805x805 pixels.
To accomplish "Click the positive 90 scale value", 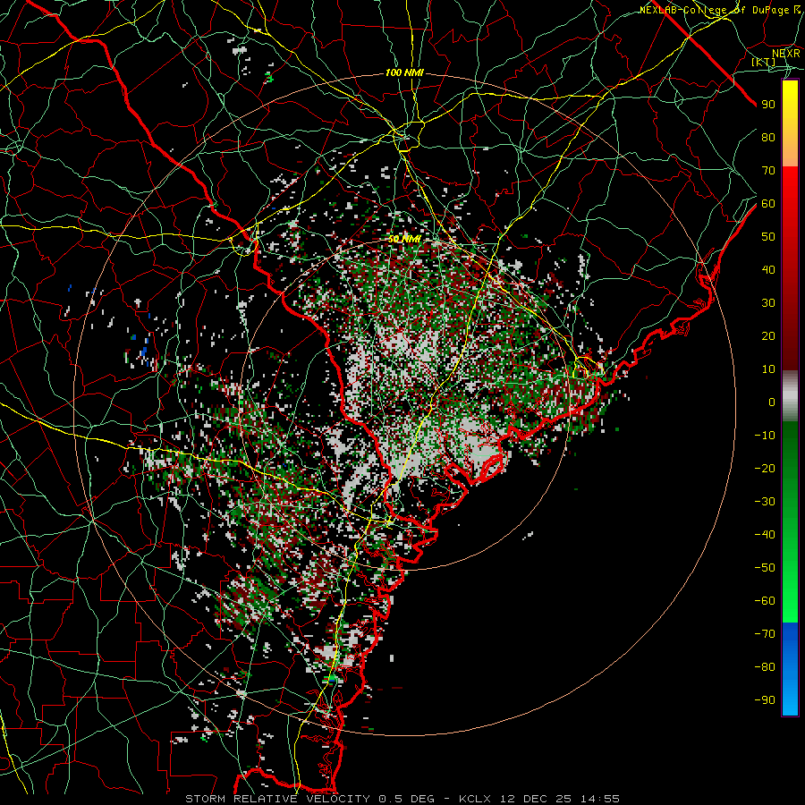I will 768,105.
